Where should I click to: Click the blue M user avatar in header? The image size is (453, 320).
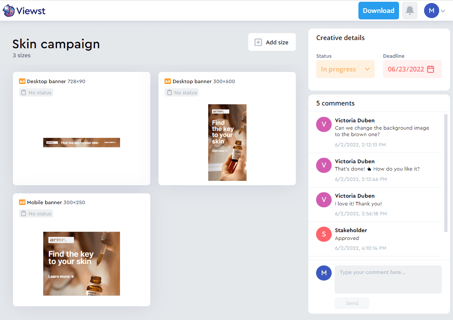(x=431, y=11)
